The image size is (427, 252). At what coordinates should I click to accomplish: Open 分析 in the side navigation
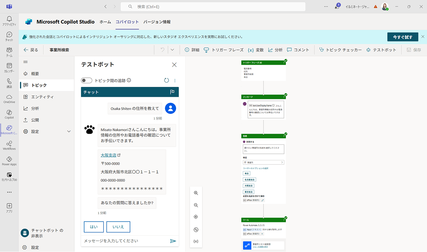[47, 108]
